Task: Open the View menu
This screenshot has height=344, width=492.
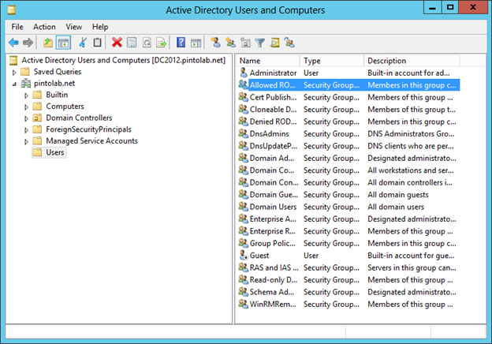Action: pos(73,26)
